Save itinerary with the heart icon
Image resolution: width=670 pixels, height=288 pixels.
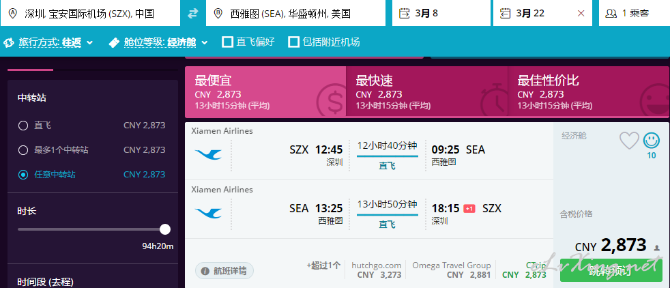pyautogui.click(x=629, y=141)
